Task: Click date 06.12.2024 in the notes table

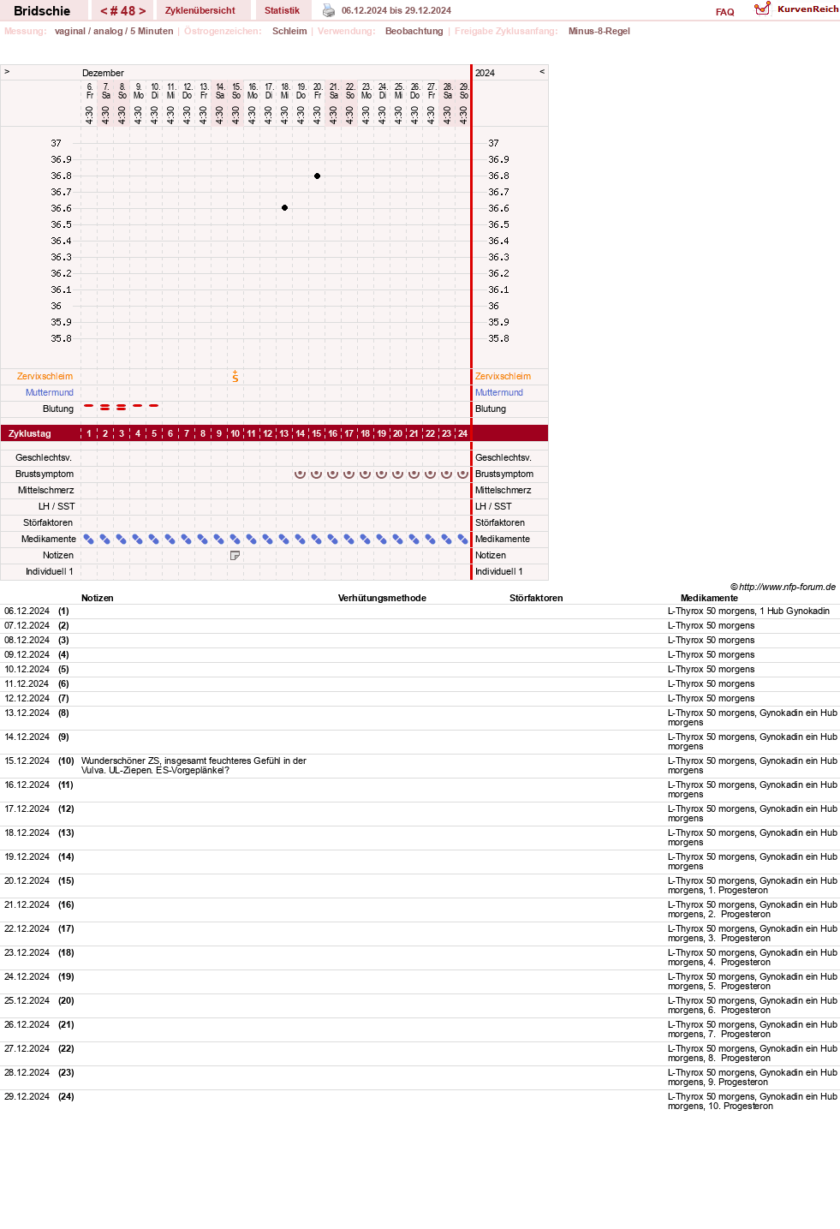Action: click(x=27, y=611)
